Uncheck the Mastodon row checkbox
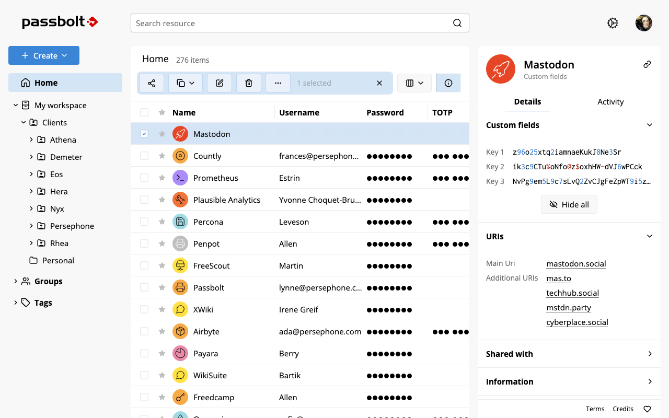 pyautogui.click(x=144, y=134)
